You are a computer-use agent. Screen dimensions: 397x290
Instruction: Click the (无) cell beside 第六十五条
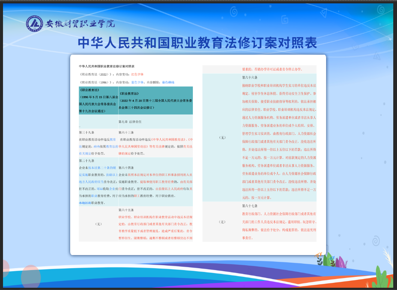point(98,224)
